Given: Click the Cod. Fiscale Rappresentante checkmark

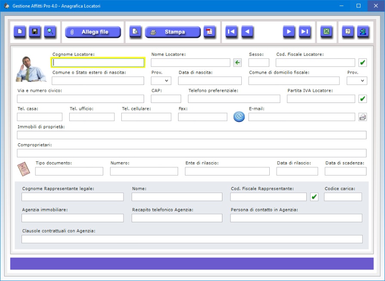Looking at the screenshot, I should [x=314, y=197].
